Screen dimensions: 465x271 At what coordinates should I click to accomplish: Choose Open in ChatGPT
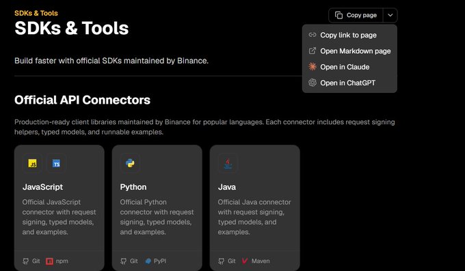(349, 83)
